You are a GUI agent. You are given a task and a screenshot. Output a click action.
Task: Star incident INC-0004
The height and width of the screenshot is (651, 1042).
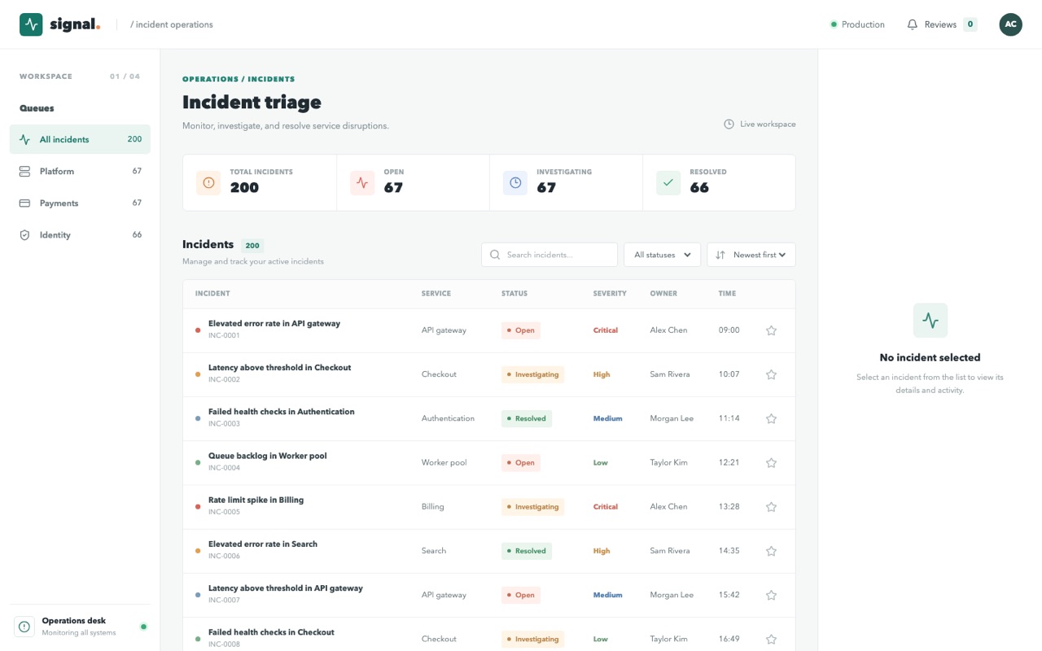(x=771, y=462)
